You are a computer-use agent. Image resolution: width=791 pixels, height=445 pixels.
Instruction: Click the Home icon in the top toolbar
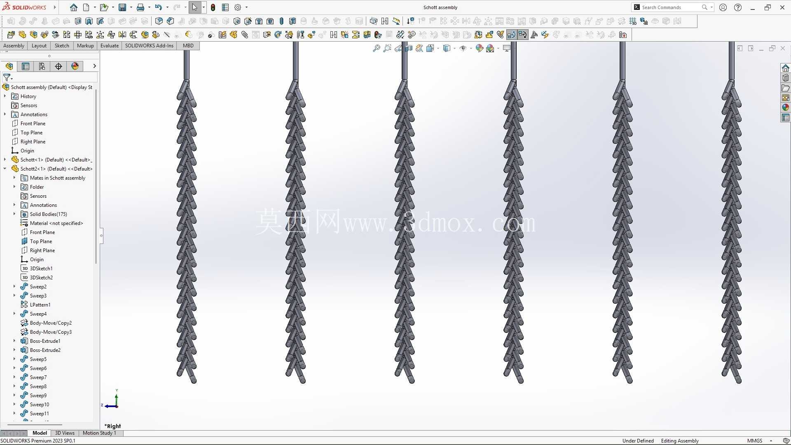(74, 7)
